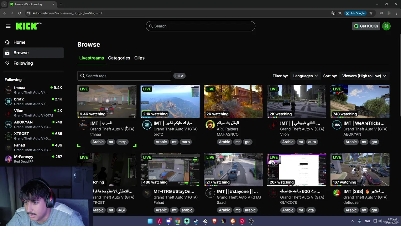
Task: Click defiouzer avatar on stream card
Action: click(336, 193)
